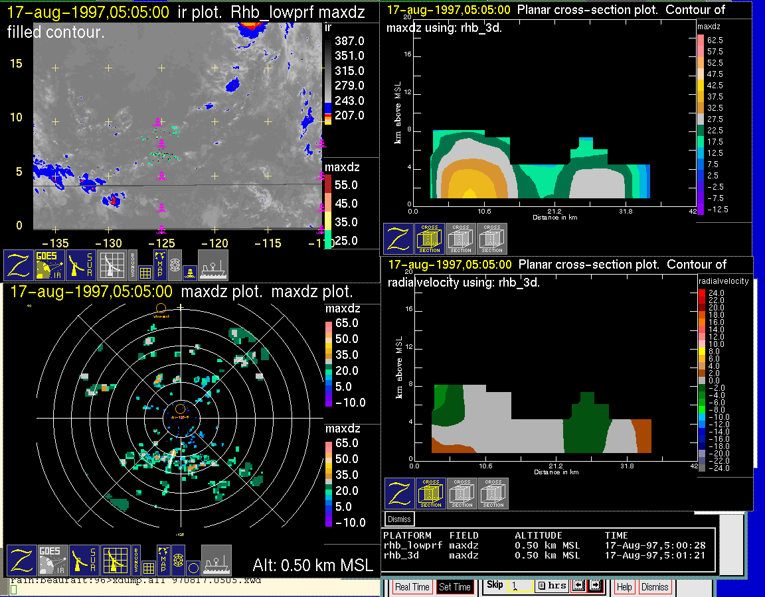Viewport: 765px width, 597px height.
Task: Step time forward with the right arrow
Action: coord(595,586)
